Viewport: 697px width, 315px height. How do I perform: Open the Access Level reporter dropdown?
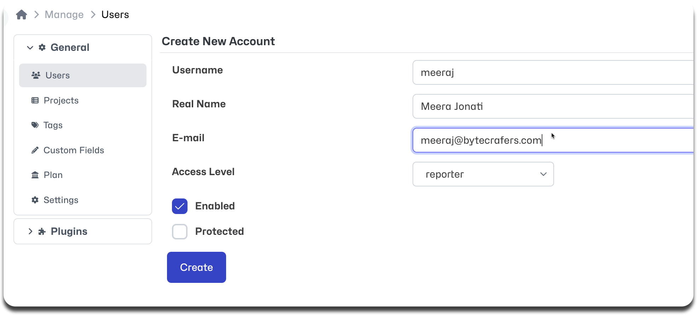point(483,174)
